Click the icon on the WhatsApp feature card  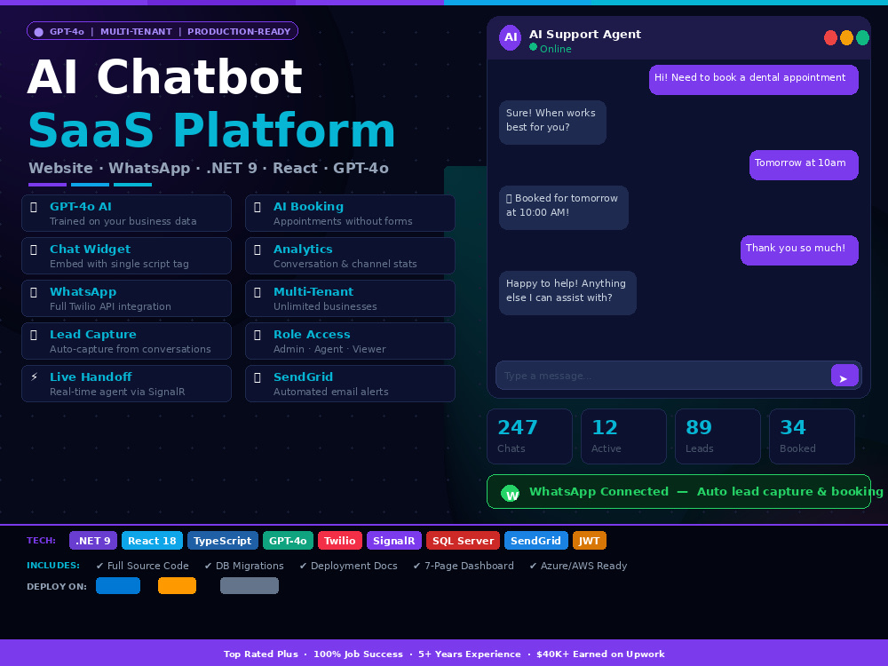(34, 292)
